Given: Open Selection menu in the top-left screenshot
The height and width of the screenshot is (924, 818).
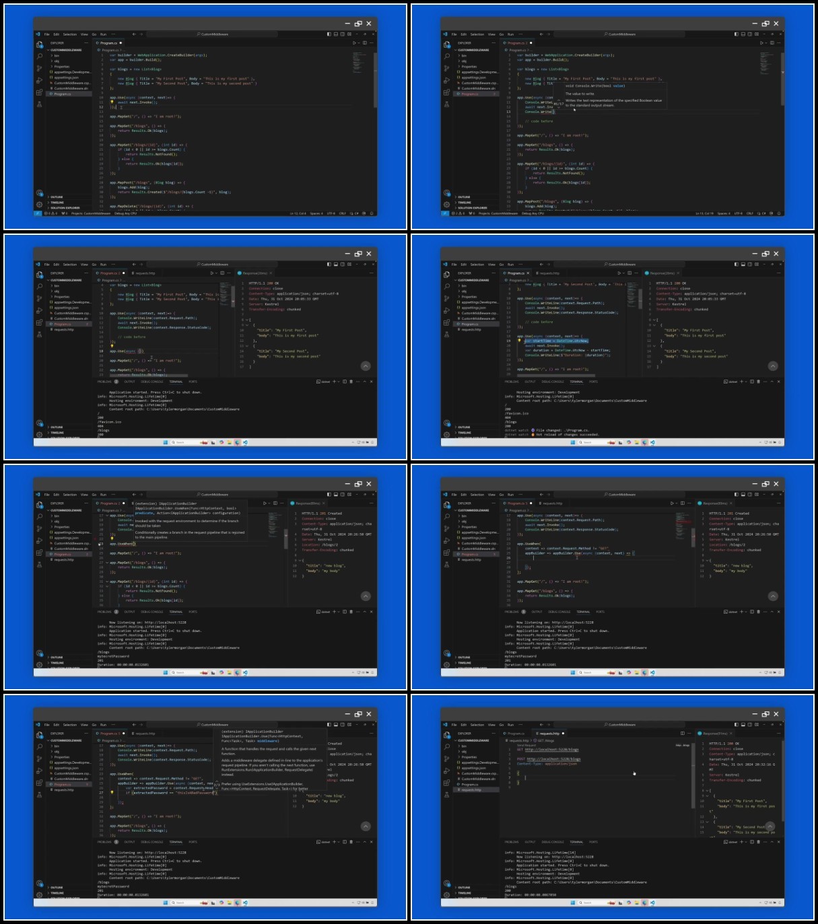Looking at the screenshot, I should pyautogui.click(x=70, y=34).
